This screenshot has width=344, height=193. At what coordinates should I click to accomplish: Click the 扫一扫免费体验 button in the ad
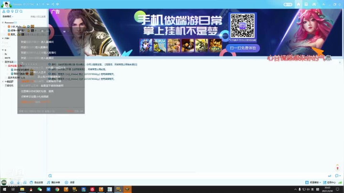[x=243, y=48]
